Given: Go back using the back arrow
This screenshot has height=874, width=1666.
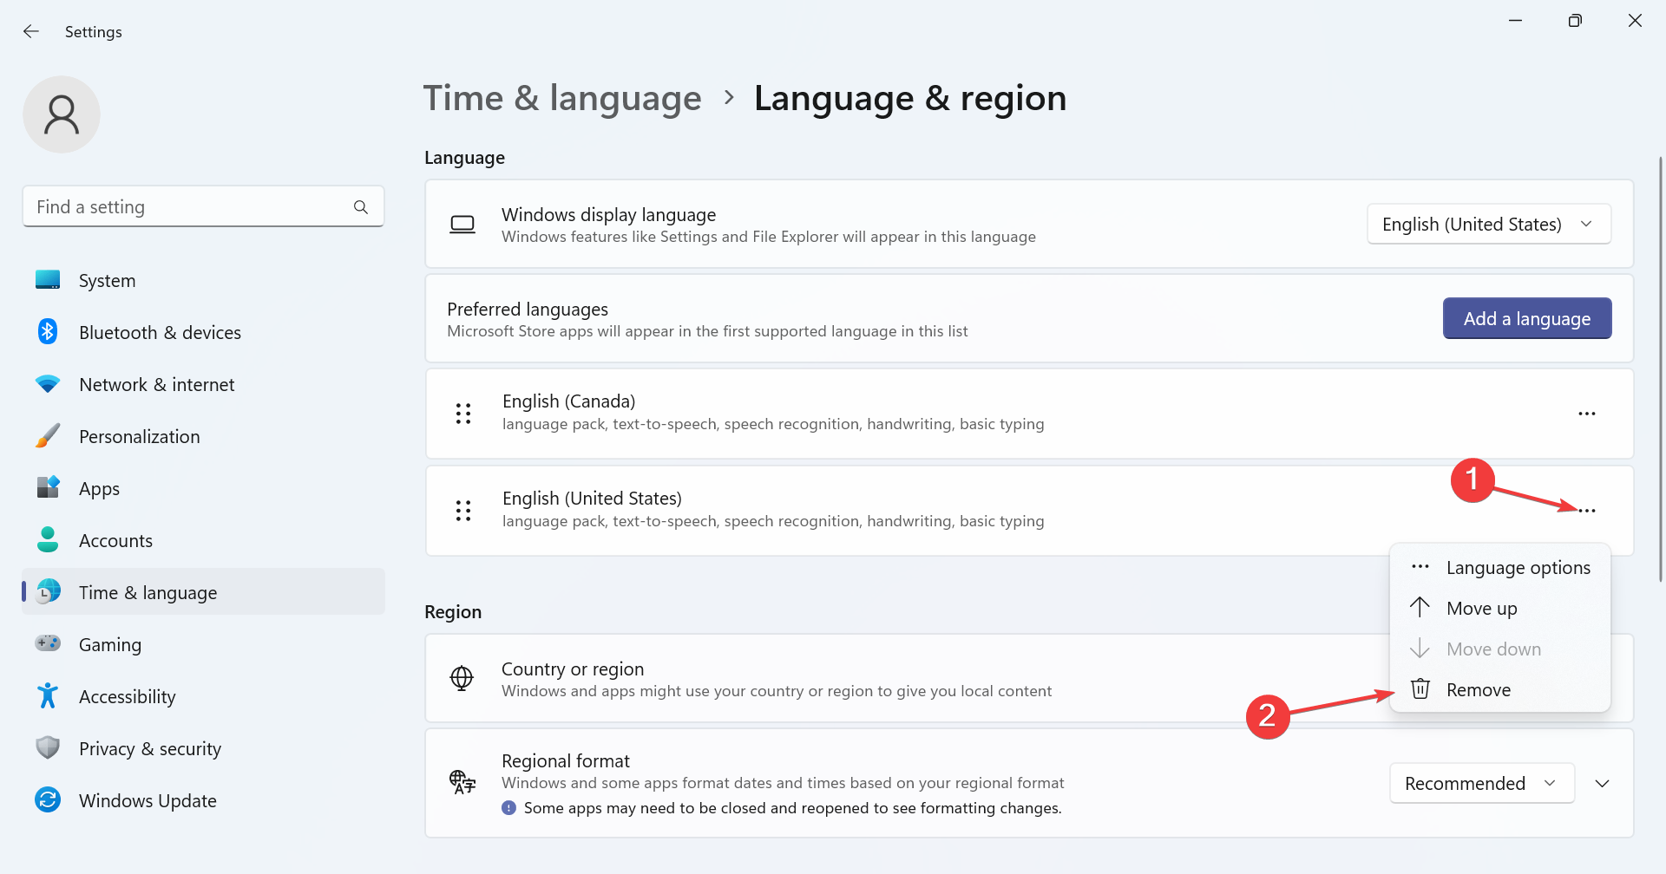Looking at the screenshot, I should tap(31, 31).
